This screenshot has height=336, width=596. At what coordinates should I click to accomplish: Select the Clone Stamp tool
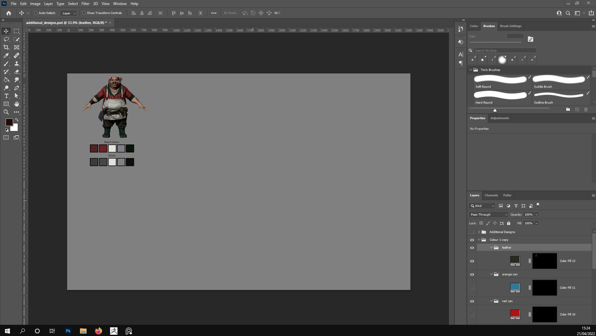pyautogui.click(x=17, y=63)
